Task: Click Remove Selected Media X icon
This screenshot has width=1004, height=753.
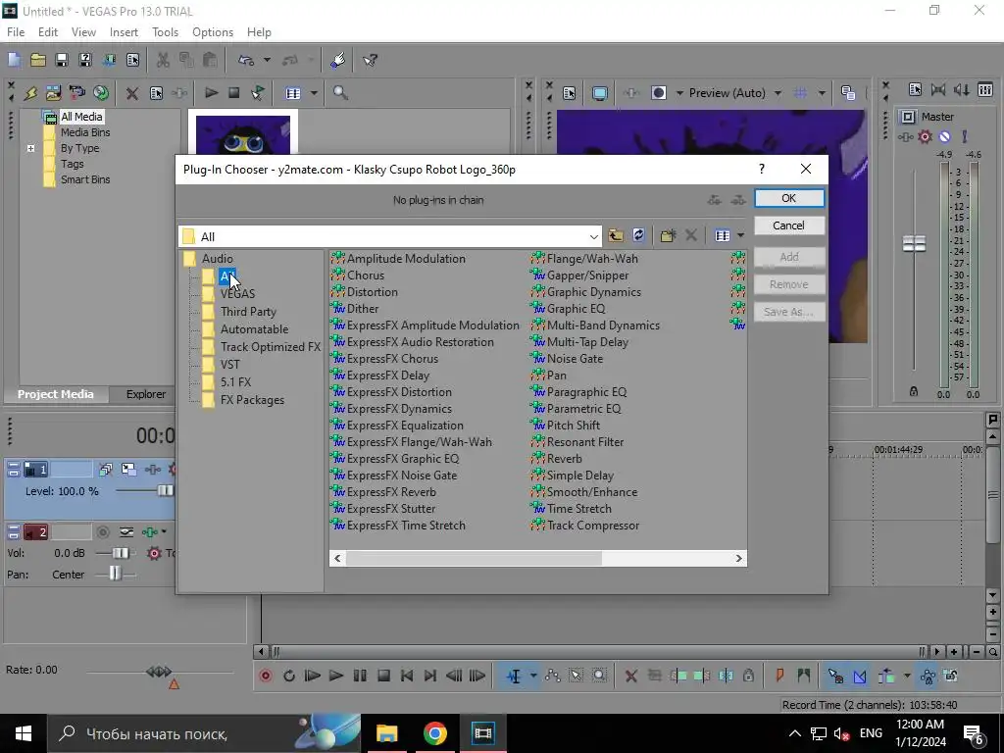Action: click(132, 93)
